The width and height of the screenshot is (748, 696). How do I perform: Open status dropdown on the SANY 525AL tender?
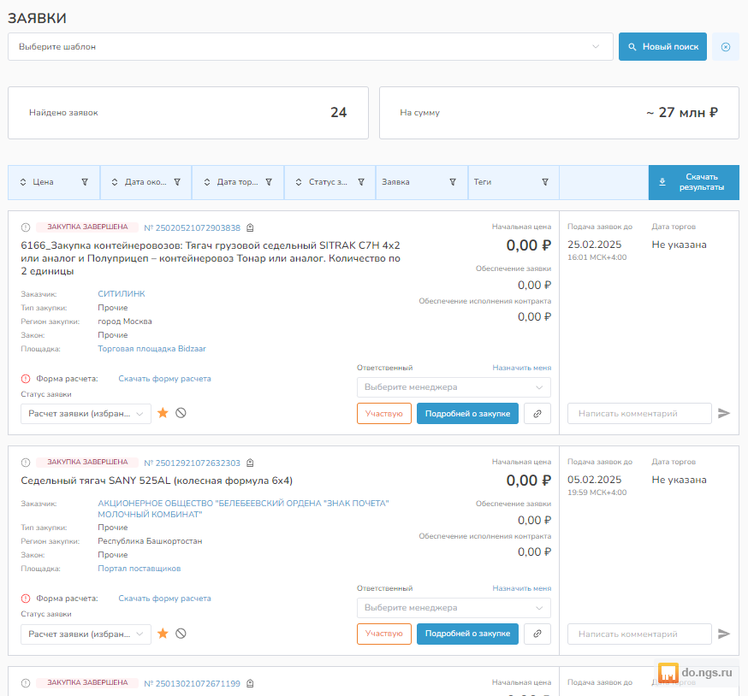[86, 634]
